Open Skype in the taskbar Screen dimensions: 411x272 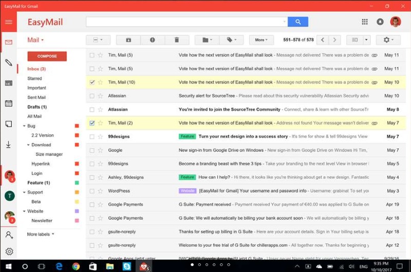[x=126, y=266]
